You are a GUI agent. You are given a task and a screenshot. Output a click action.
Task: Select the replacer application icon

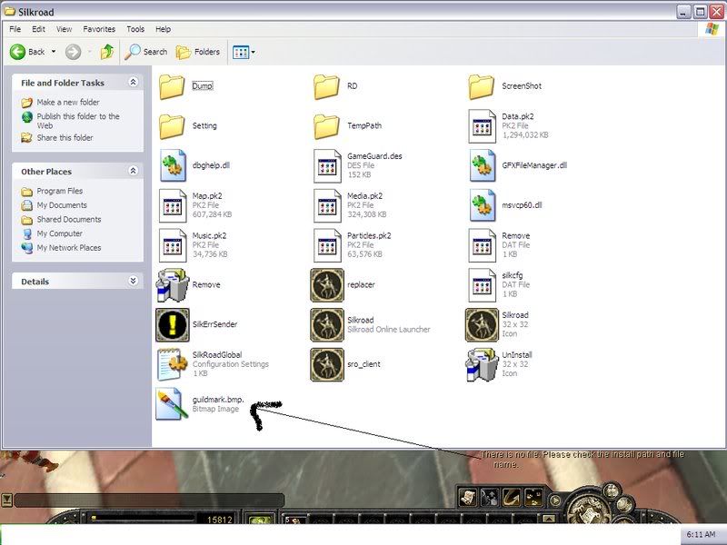[x=327, y=285]
